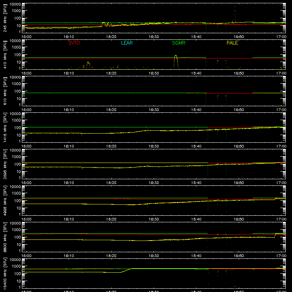Click the 10 tick label on the 1415 MHz axis

click(19, 135)
